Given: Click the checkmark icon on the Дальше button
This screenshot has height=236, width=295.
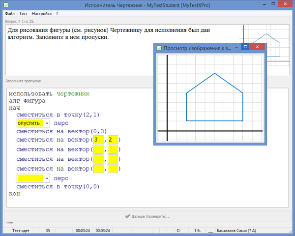Looking at the screenshot, I should coord(127,216).
